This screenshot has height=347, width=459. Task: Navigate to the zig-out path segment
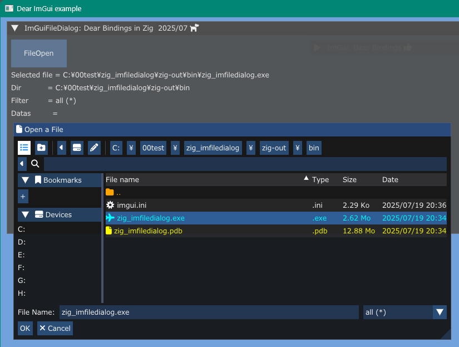(274, 148)
